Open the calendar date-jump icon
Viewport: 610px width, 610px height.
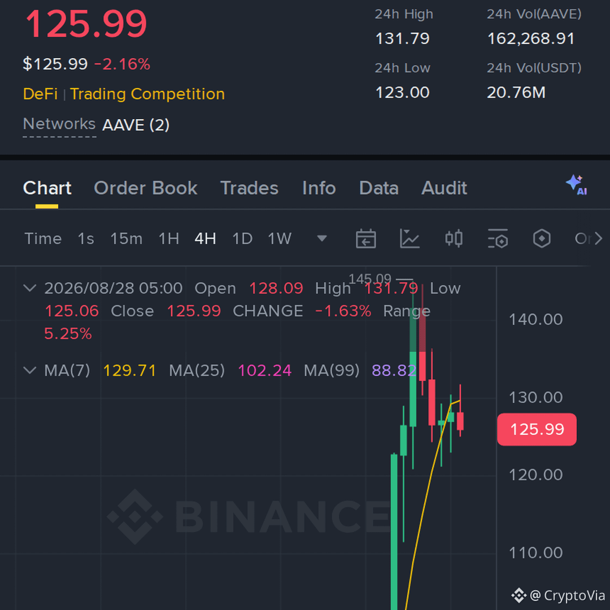pos(365,238)
